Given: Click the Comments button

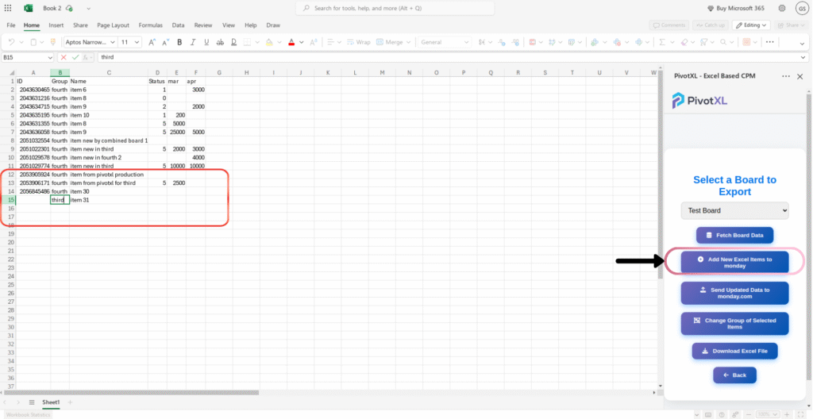Looking at the screenshot, I should (669, 25).
